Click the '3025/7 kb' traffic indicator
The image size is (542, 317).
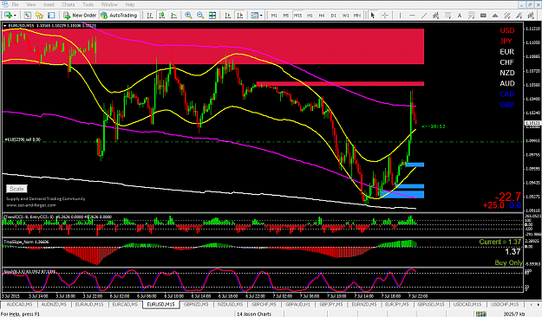513,314
